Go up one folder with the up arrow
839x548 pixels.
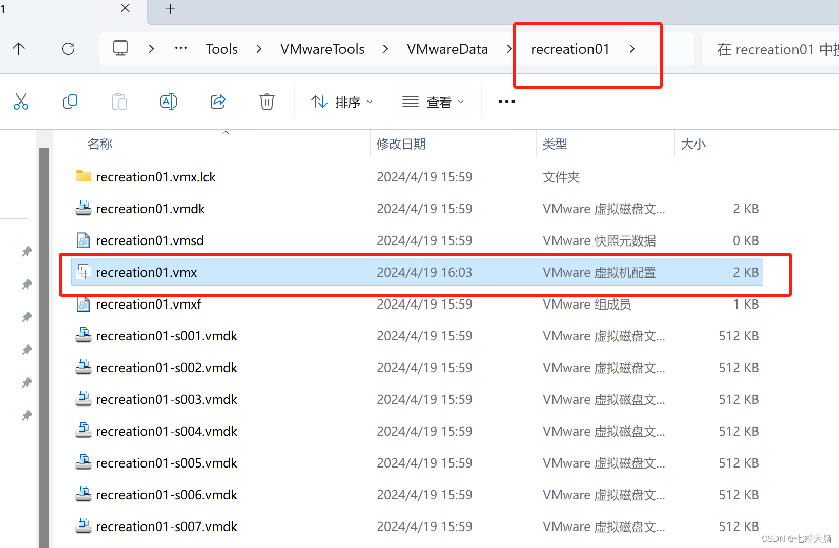tap(18, 49)
